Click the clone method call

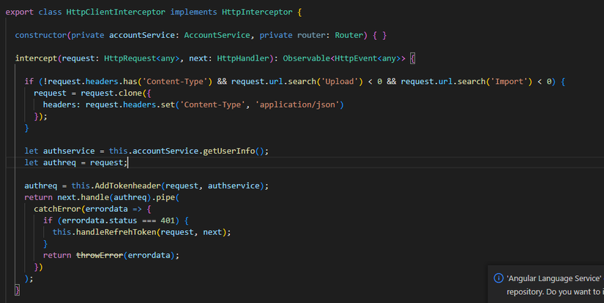pyautogui.click(x=130, y=93)
